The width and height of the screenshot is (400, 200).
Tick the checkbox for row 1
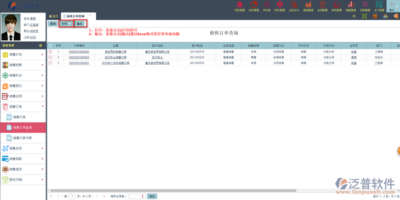coord(50,51)
